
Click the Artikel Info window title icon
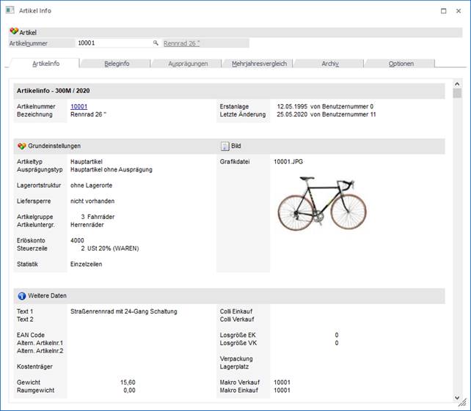(10, 11)
